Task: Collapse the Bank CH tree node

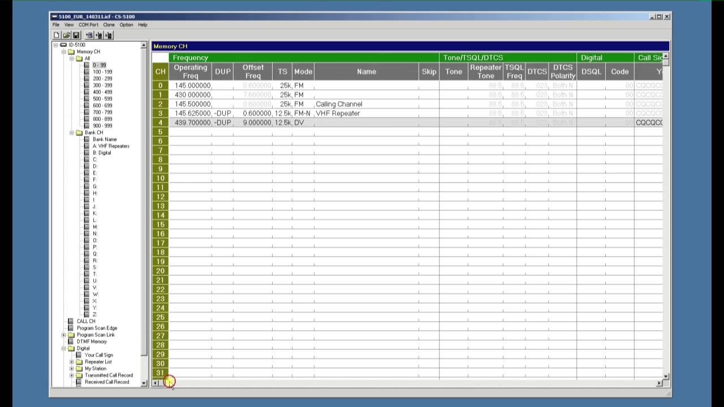Action: point(72,133)
